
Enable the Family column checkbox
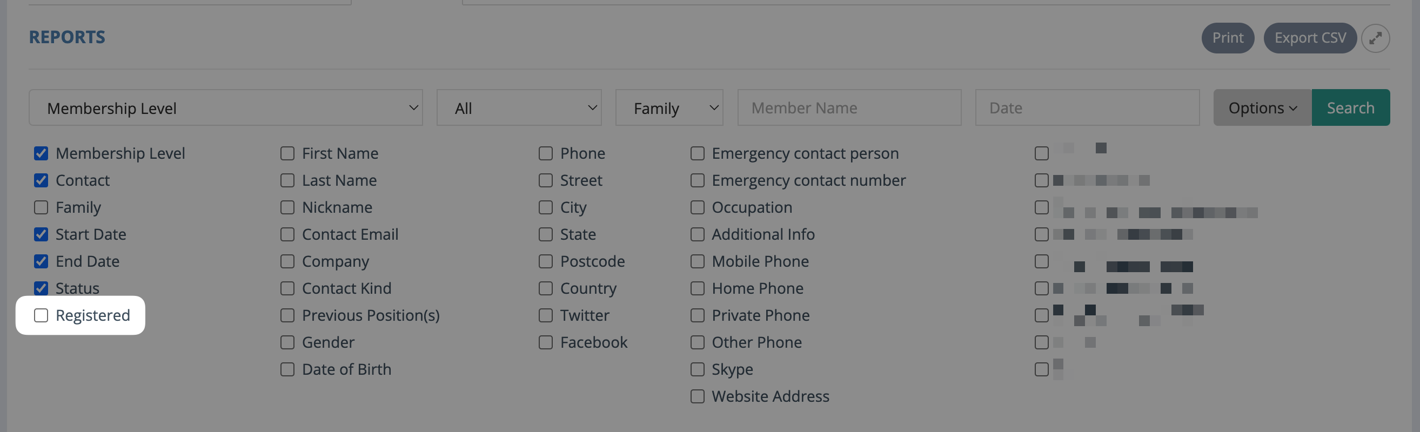coord(42,207)
